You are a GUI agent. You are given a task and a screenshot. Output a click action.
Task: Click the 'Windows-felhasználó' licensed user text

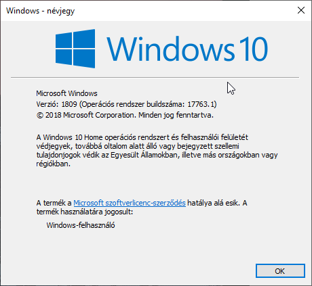(x=81, y=225)
